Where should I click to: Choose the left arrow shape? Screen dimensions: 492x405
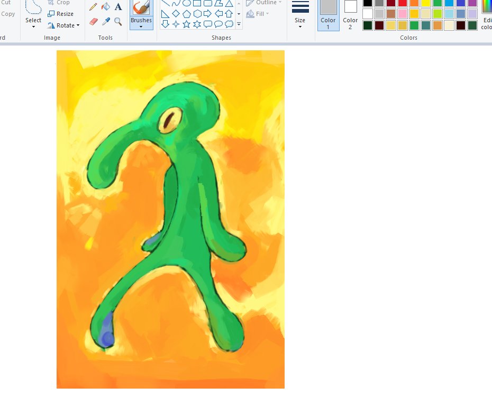(x=218, y=14)
